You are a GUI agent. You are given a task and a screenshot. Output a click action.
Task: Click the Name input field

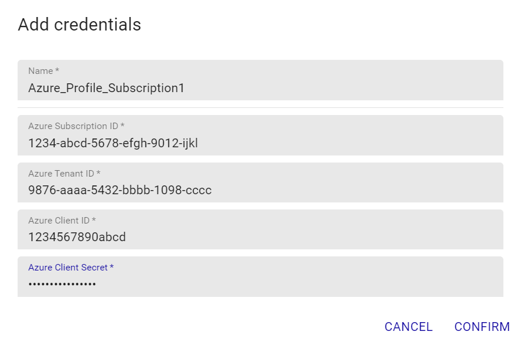coord(260,80)
